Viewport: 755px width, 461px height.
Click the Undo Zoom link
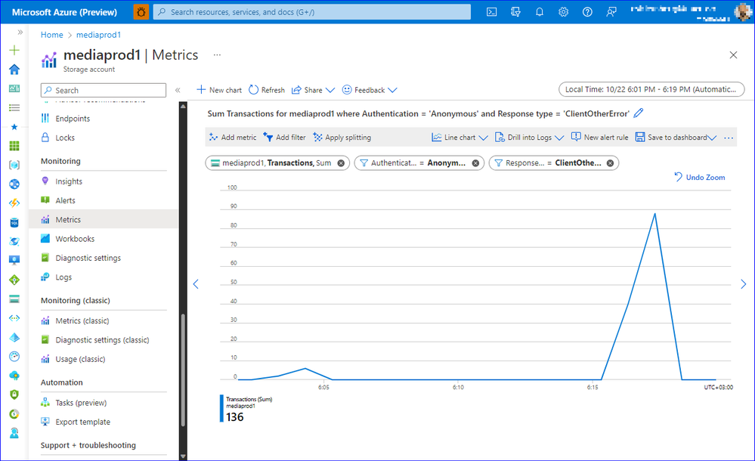[700, 178]
